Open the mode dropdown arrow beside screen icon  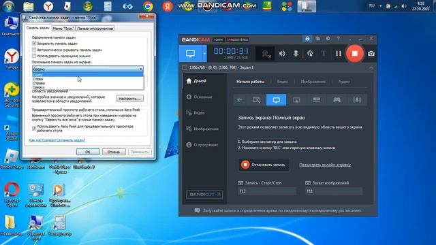click(x=204, y=54)
